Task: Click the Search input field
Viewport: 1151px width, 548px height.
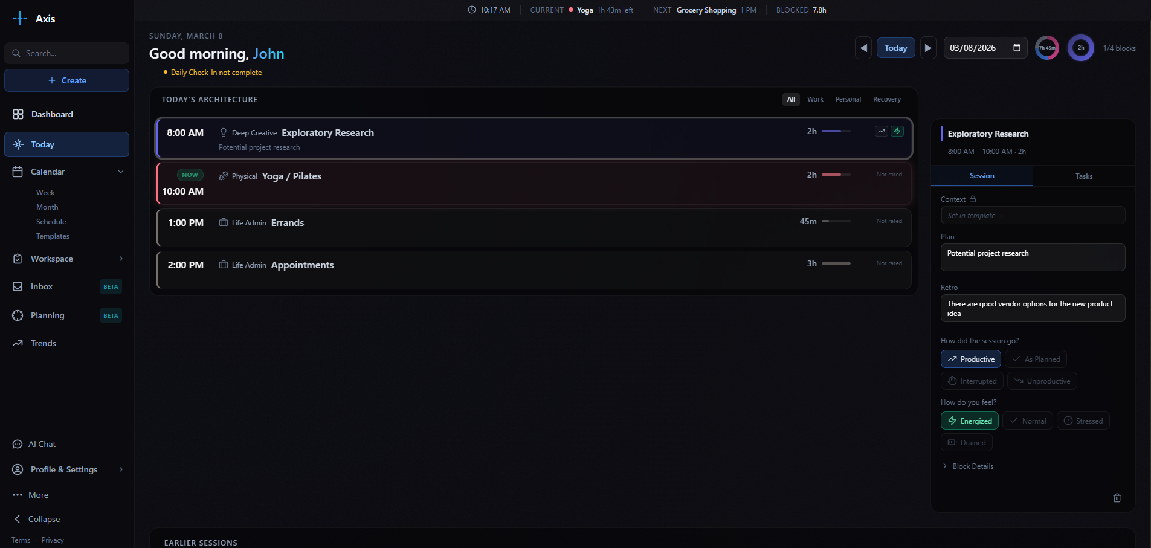Action: click(x=73, y=53)
